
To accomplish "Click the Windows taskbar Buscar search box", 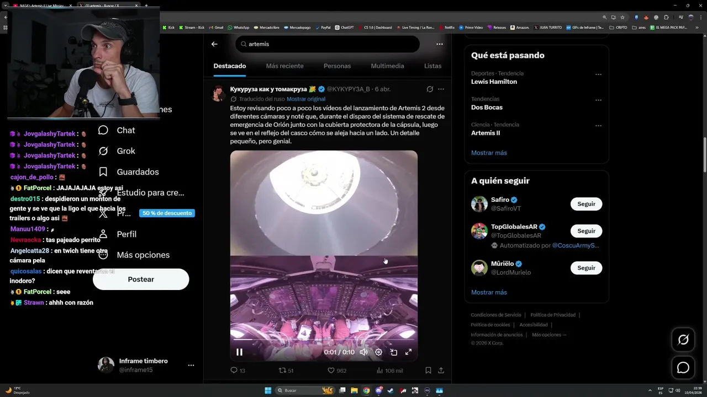I will click(305, 390).
